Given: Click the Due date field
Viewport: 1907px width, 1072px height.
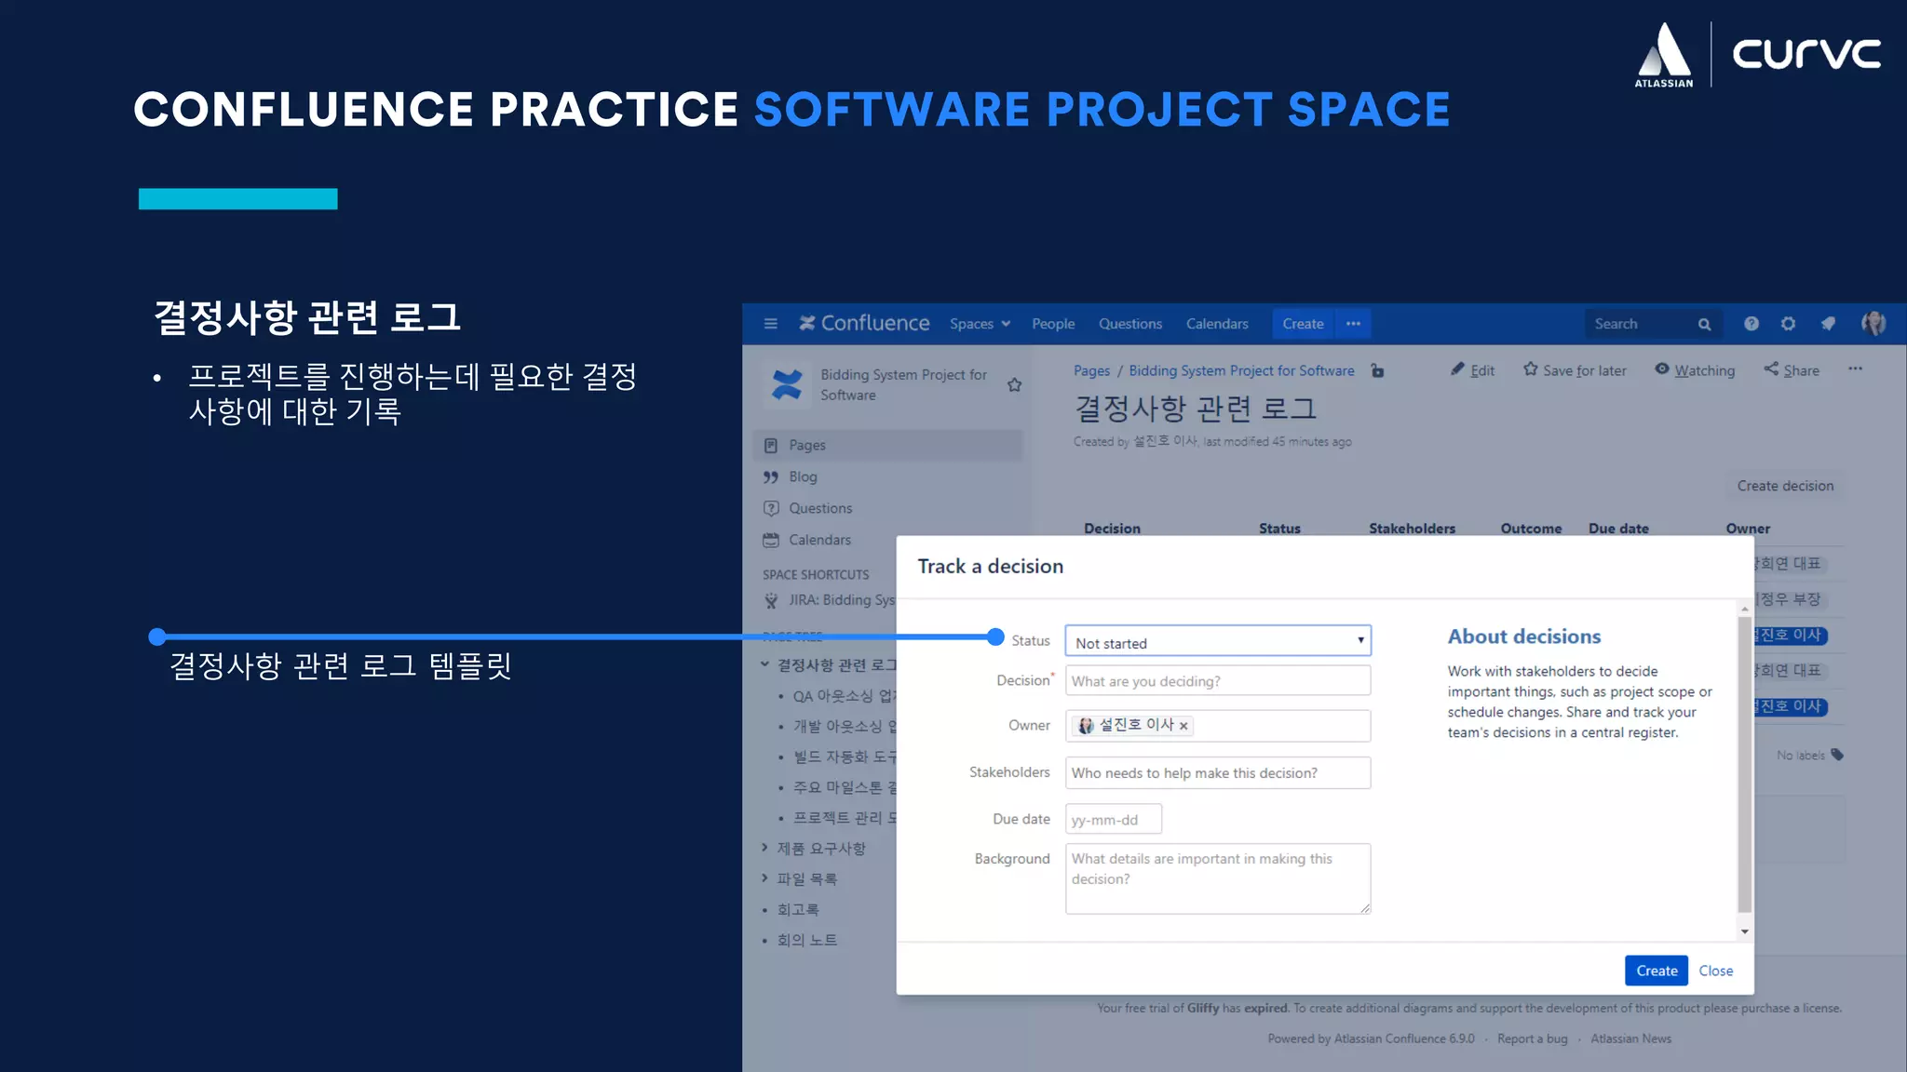Looking at the screenshot, I should click(1114, 820).
